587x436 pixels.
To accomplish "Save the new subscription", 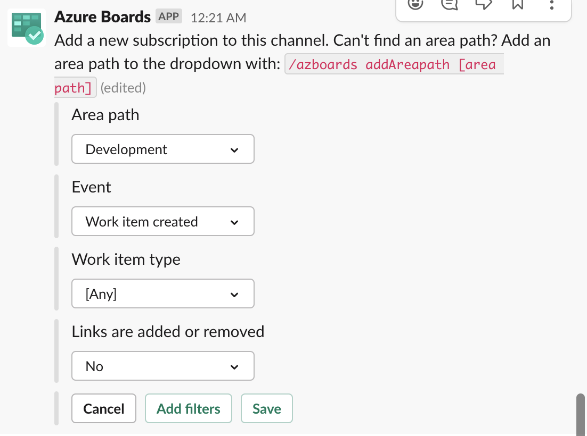I will pyautogui.click(x=266, y=408).
